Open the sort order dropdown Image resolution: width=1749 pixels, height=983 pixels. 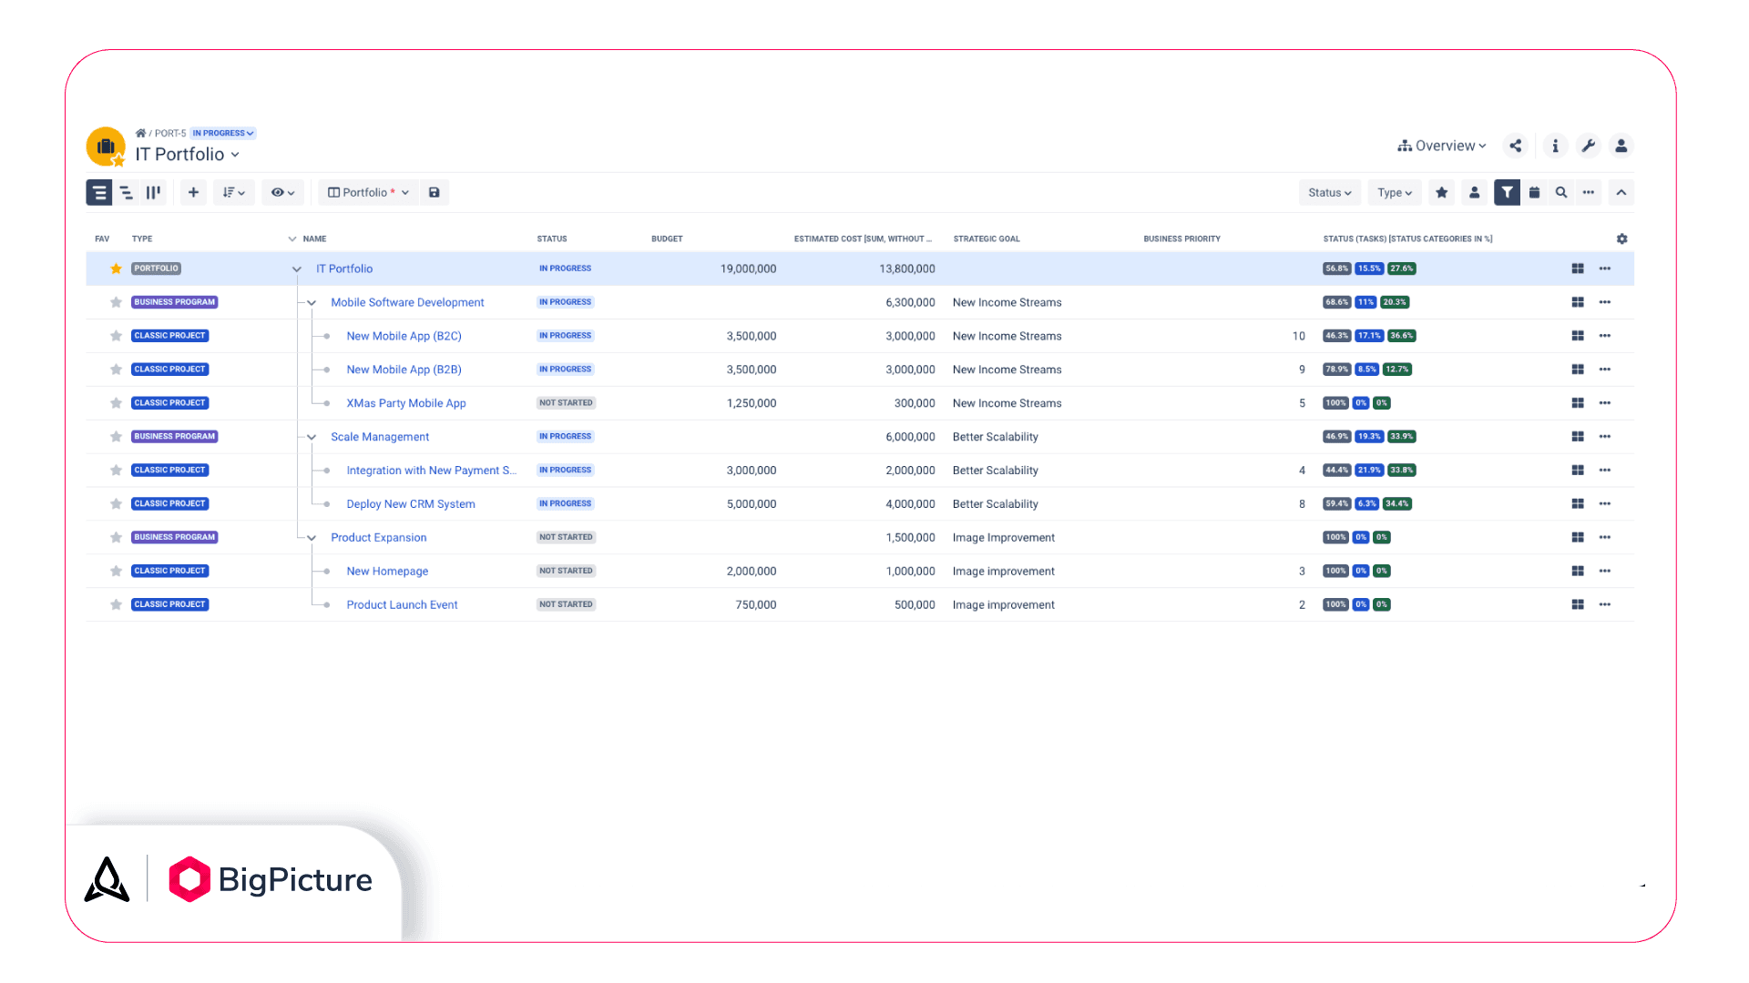click(234, 192)
